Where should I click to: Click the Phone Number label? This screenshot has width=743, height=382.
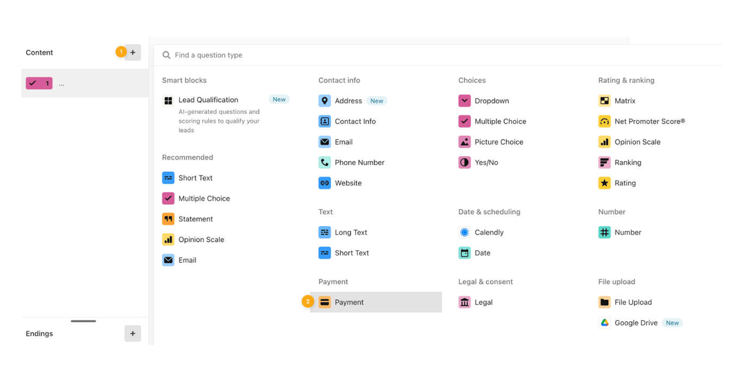click(360, 162)
